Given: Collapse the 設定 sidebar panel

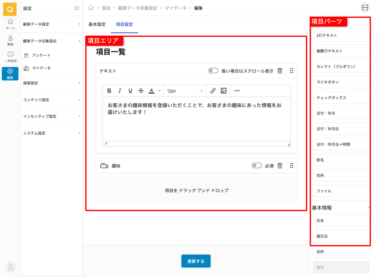Looking at the screenshot, I should pos(77,8).
